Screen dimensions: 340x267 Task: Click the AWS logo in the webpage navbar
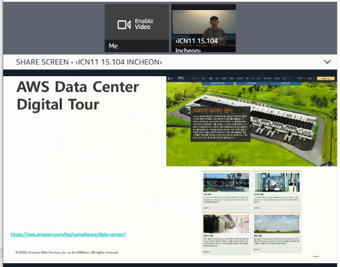tap(181, 78)
